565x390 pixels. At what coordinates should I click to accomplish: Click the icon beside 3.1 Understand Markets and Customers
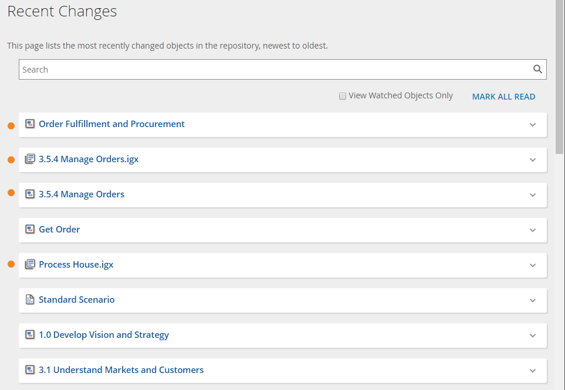[x=30, y=370]
